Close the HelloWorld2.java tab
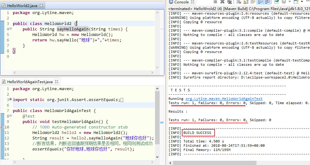Viewport: 310px width, 165px height. point(41,5)
